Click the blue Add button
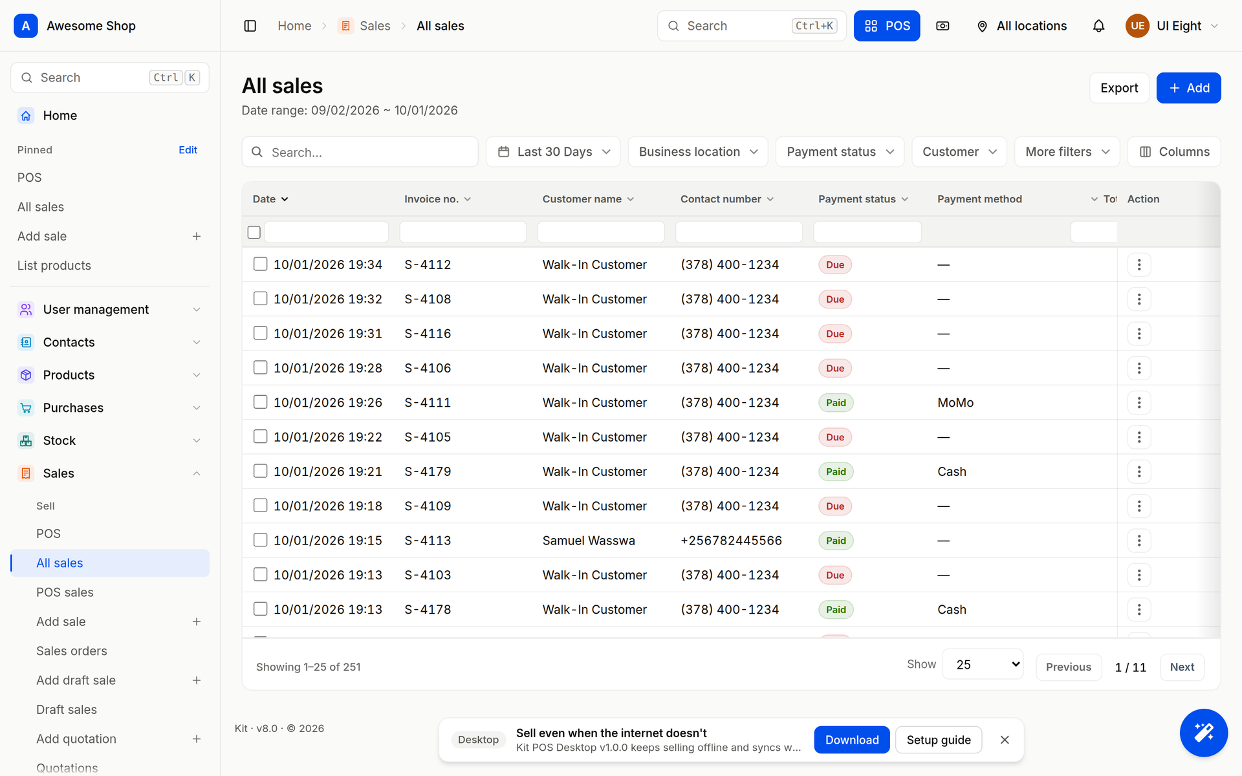 click(1188, 88)
